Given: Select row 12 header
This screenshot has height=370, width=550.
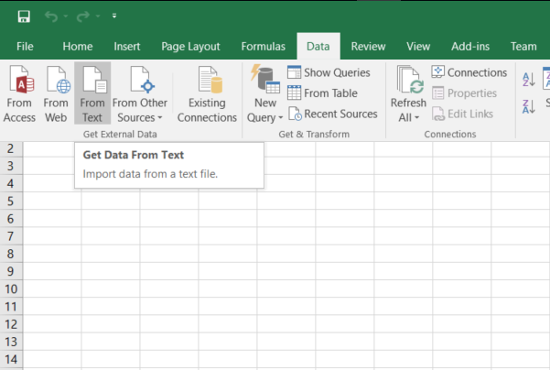Looking at the screenshot, I should click(11, 324).
